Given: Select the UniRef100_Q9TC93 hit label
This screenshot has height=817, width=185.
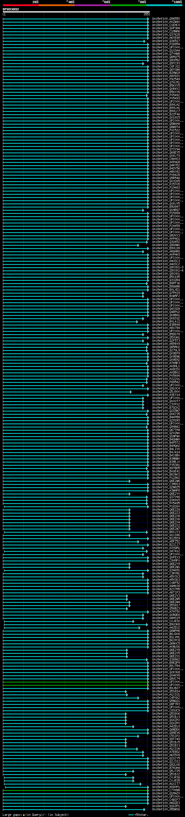Looking at the screenshot, I should point(166,63).
